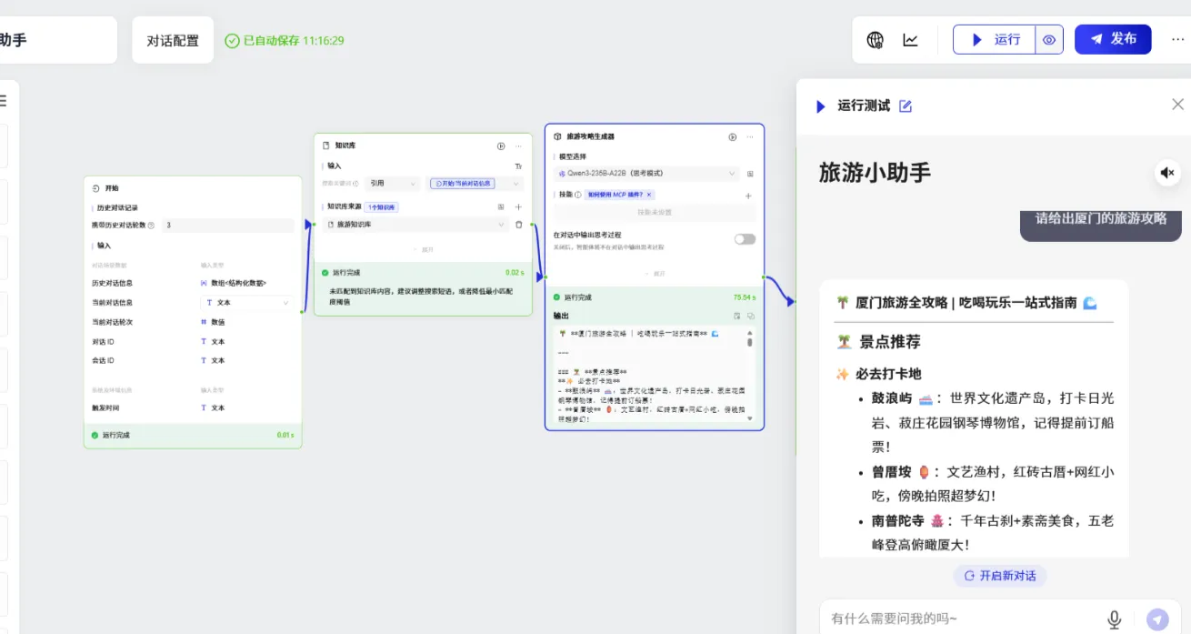This screenshot has height=634, width=1191.
Task: Click the eye preview icon beside 运行
Action: [x=1049, y=40]
